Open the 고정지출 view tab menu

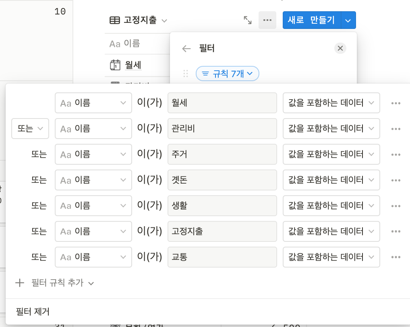tap(139, 20)
